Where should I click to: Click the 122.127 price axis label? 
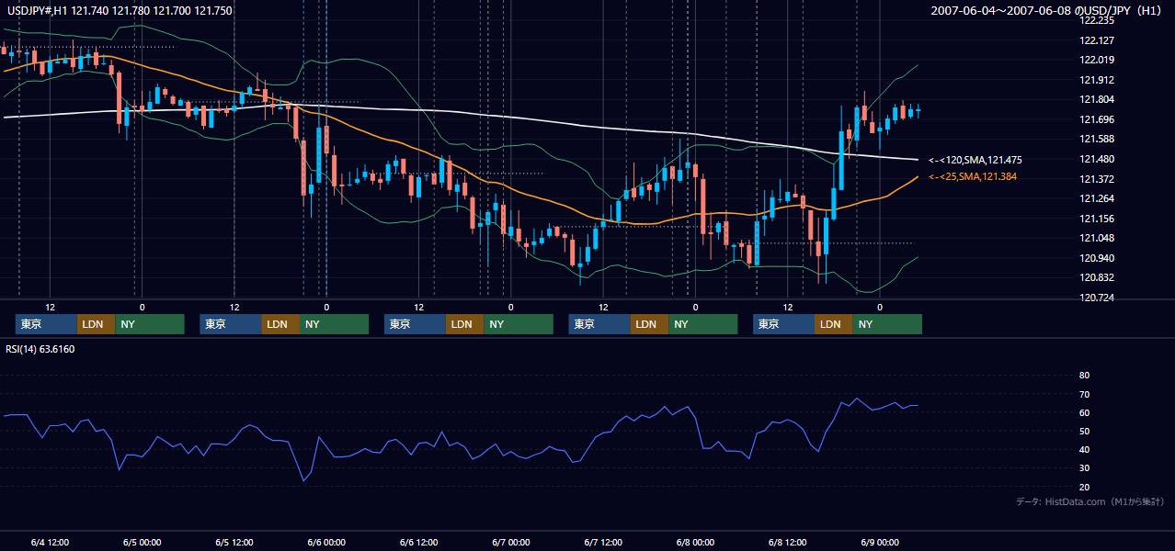tap(1098, 40)
